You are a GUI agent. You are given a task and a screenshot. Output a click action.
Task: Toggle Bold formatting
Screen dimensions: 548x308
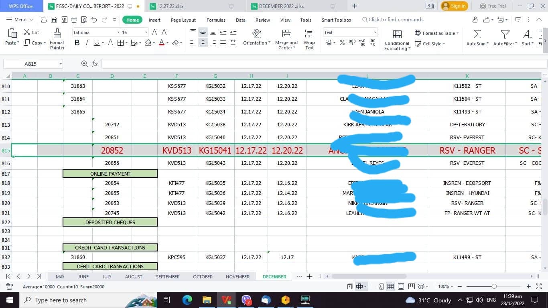(x=77, y=43)
